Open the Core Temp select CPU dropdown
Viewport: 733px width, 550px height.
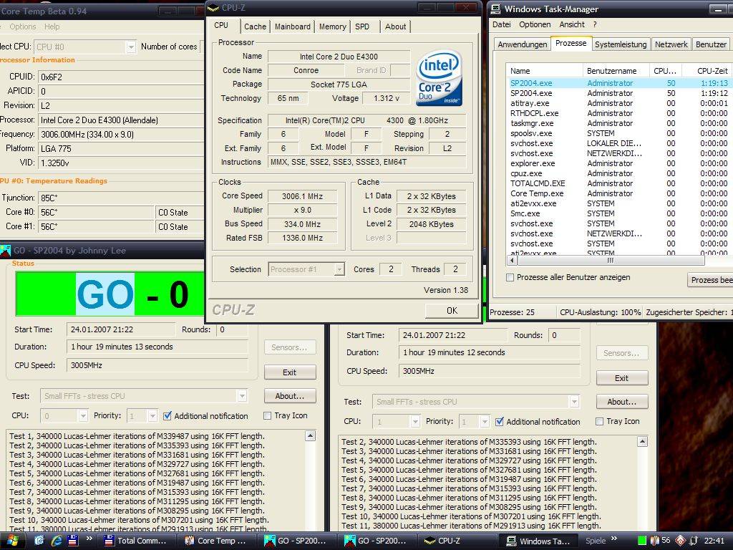pyautogui.click(x=131, y=47)
